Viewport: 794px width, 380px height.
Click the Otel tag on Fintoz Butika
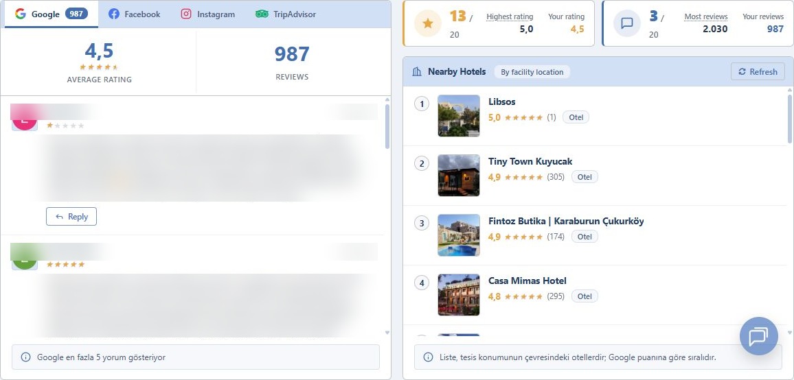pos(585,237)
